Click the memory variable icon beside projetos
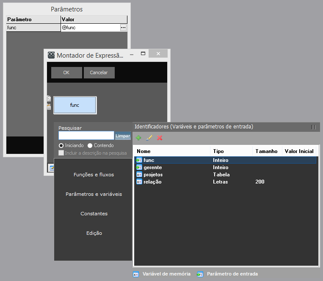Image resolution: width=323 pixels, height=281 pixels. (139, 175)
